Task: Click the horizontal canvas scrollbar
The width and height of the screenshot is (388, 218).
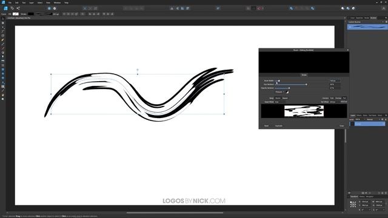Action: pyautogui.click(x=175, y=213)
